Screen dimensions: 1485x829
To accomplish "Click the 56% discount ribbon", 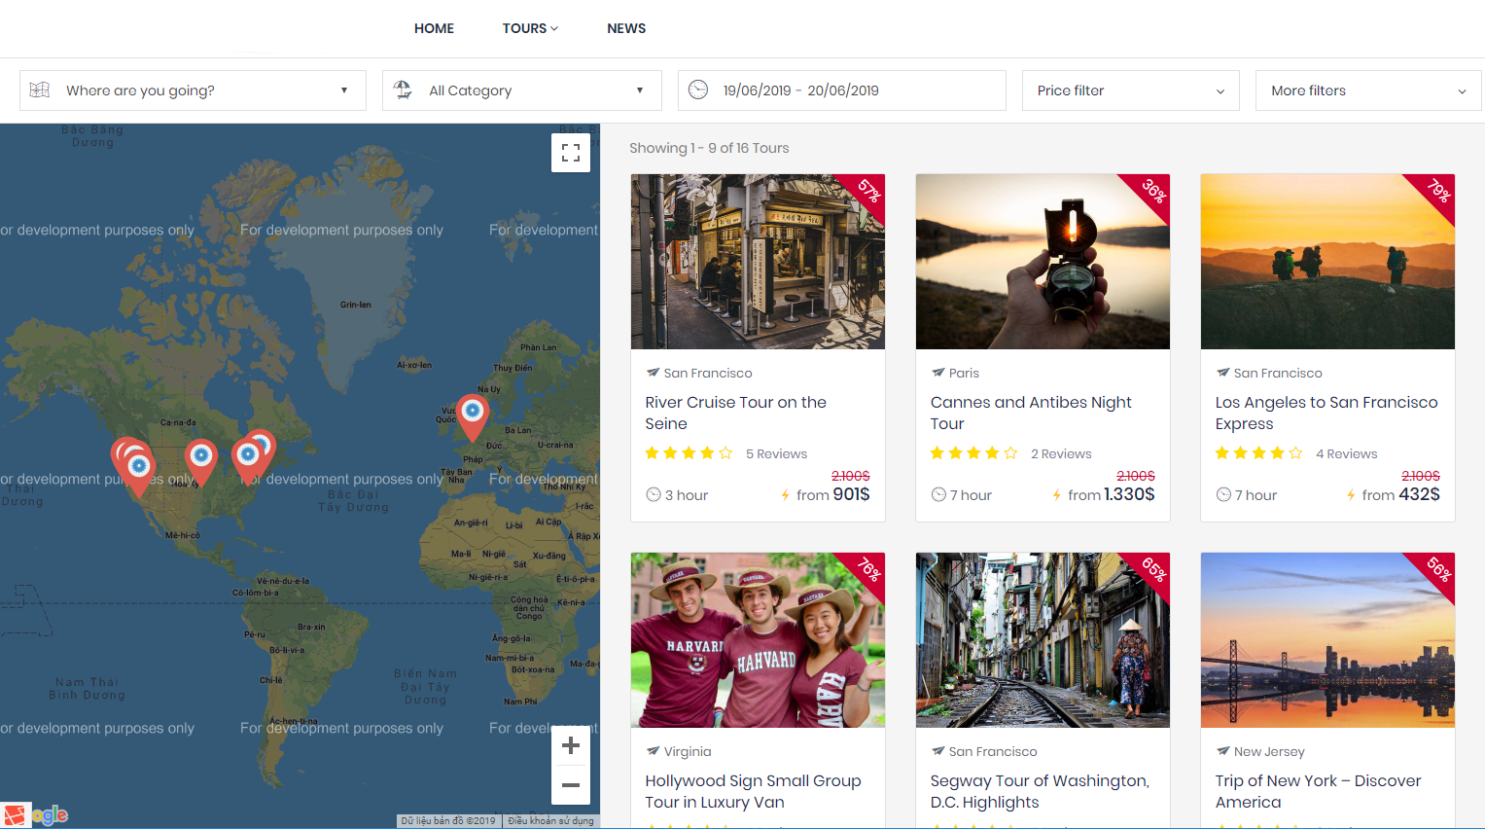I will [1435, 571].
